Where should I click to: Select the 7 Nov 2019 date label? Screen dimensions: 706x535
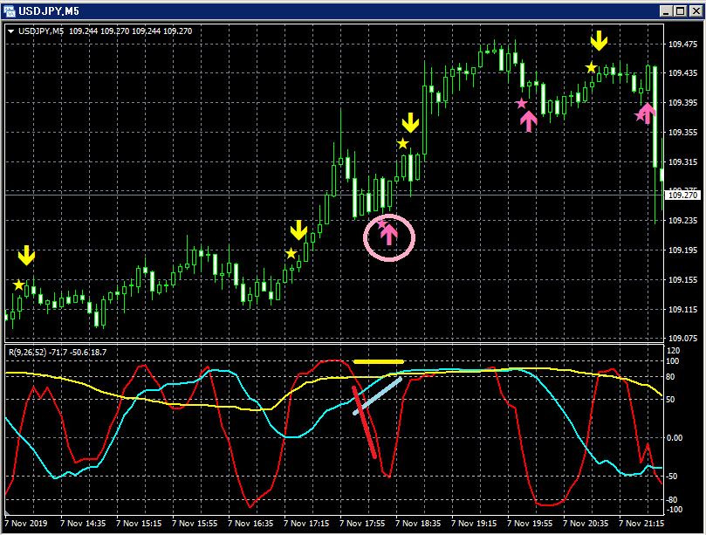[x=26, y=524]
